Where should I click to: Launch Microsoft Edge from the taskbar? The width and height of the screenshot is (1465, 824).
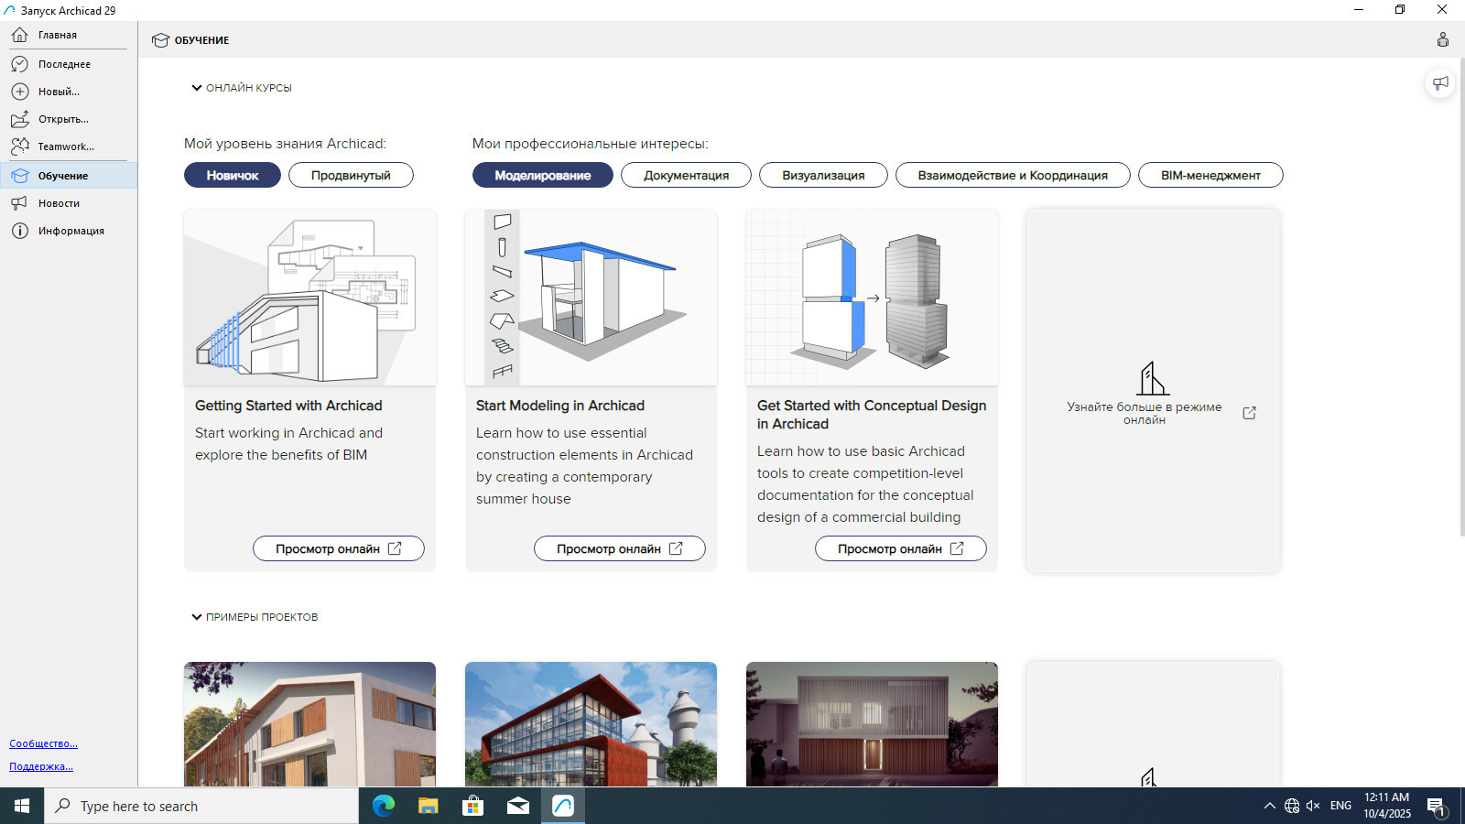pyautogui.click(x=384, y=806)
